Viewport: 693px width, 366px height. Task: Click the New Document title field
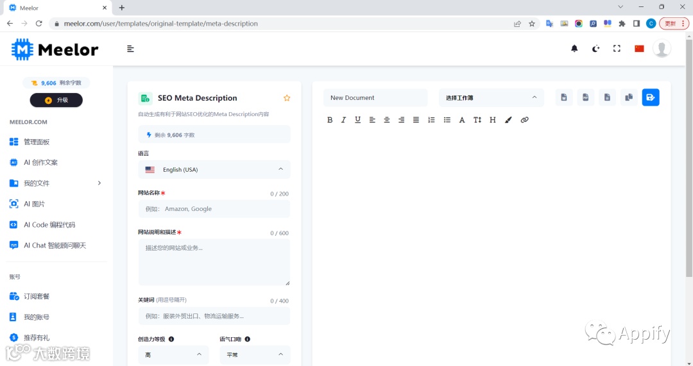(375, 97)
